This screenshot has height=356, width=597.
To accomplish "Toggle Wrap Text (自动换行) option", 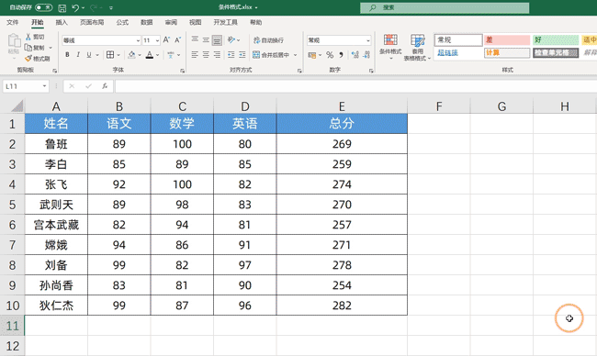I will [268, 40].
